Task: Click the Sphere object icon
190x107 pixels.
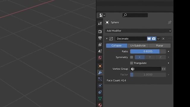Action: tap(107, 23)
